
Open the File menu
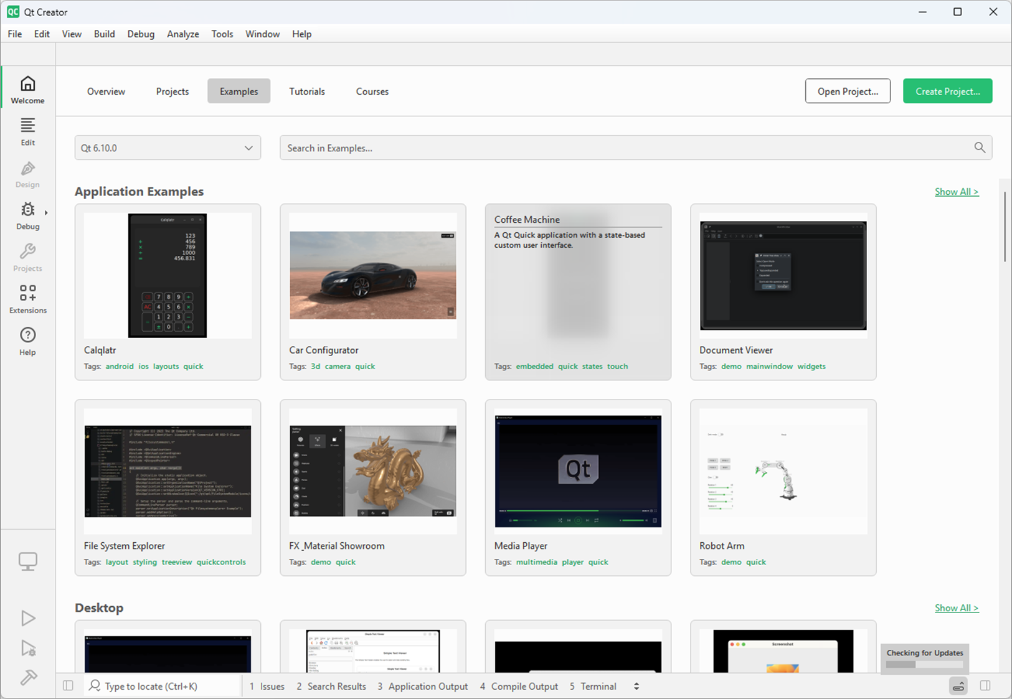(x=15, y=34)
